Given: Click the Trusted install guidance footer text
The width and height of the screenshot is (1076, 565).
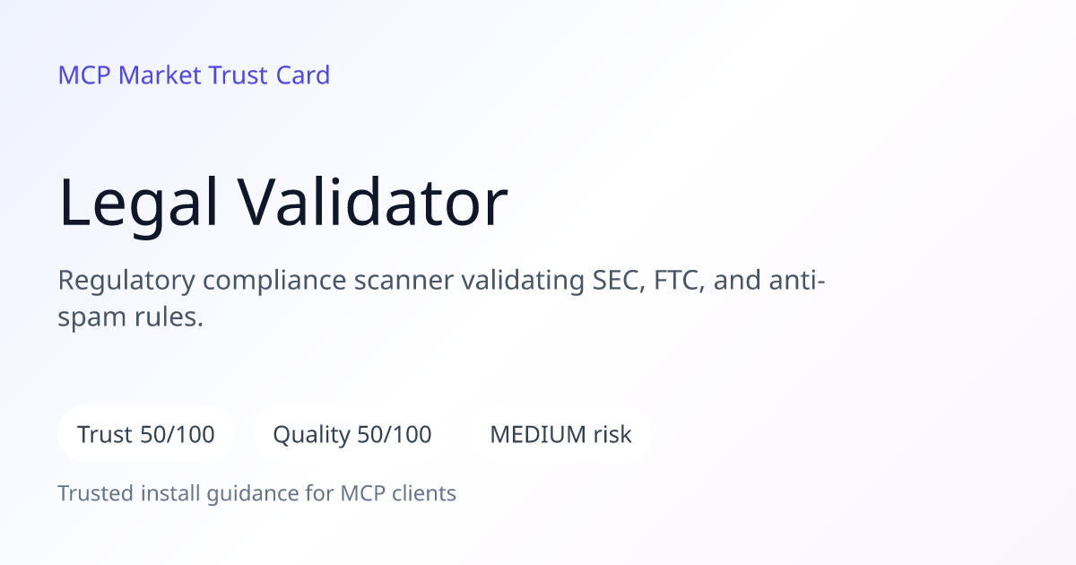Looking at the screenshot, I should 257,493.
